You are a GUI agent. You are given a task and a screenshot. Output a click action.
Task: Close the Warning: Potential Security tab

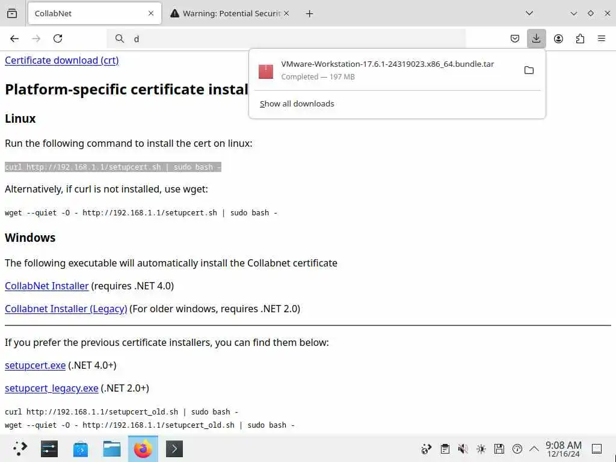[x=286, y=13]
